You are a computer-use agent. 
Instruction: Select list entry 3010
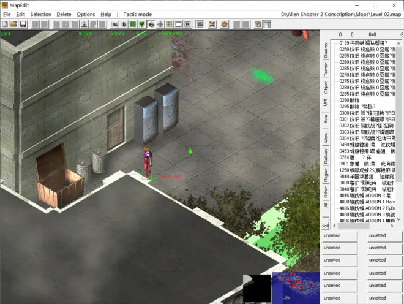click(367, 177)
